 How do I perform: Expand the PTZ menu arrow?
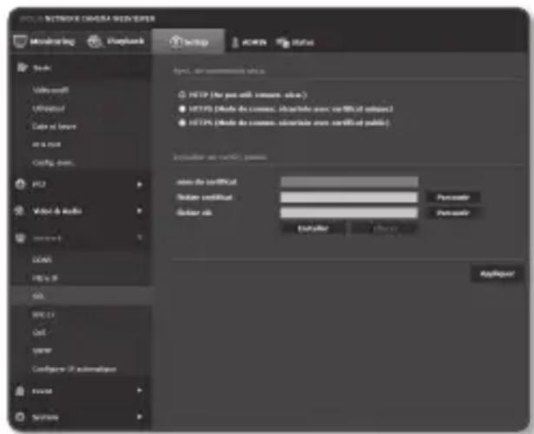(139, 184)
